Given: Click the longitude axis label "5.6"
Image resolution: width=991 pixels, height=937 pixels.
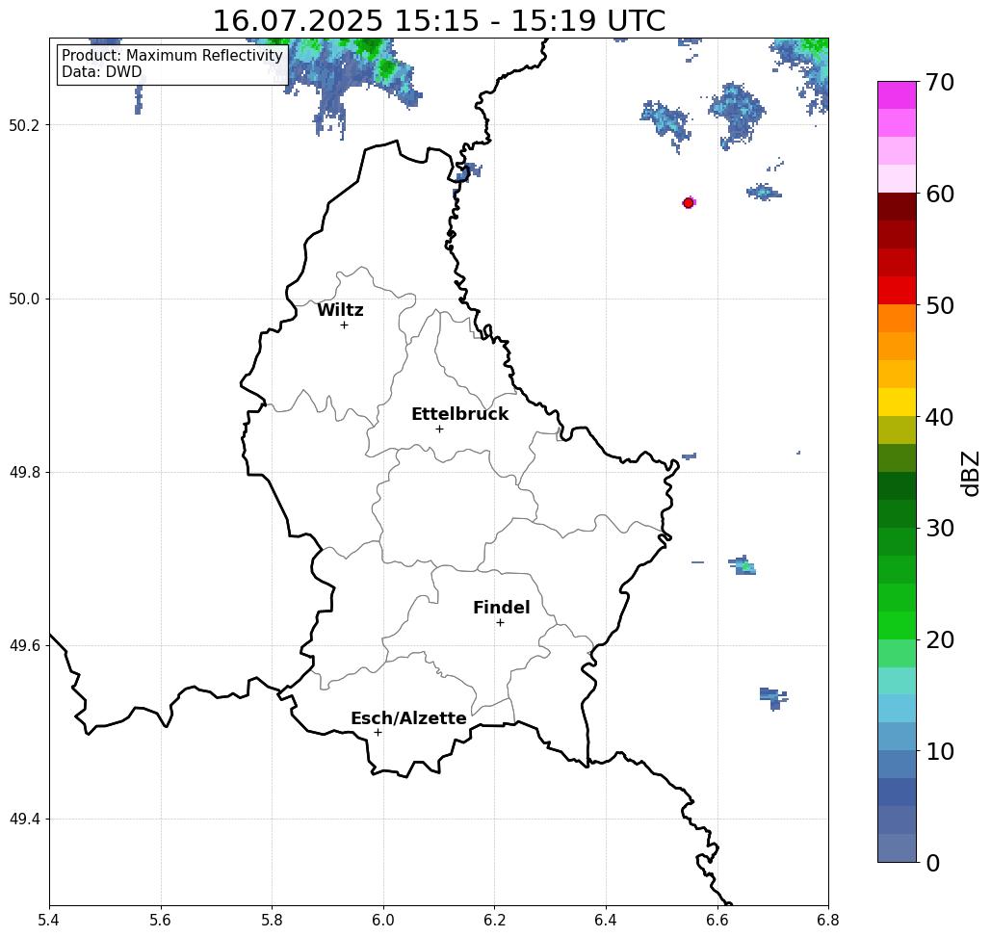Looking at the screenshot, I should pos(161,920).
